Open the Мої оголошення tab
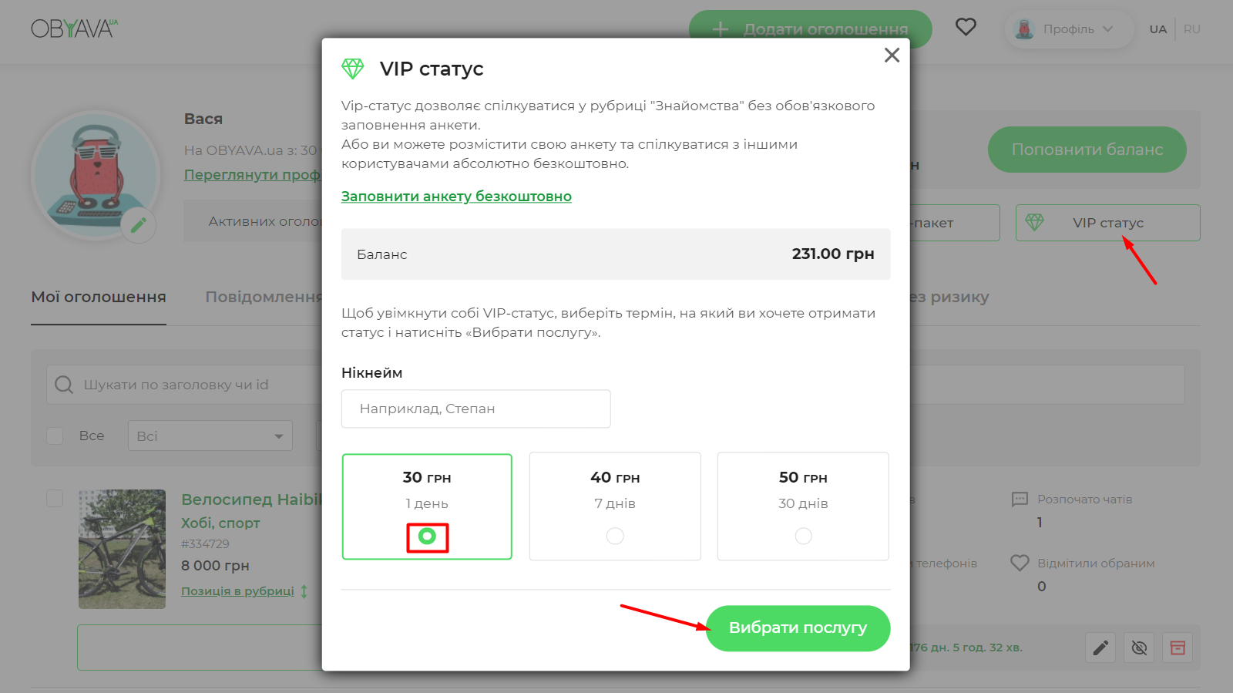Screen dimensions: 1233x693 tap(98, 297)
